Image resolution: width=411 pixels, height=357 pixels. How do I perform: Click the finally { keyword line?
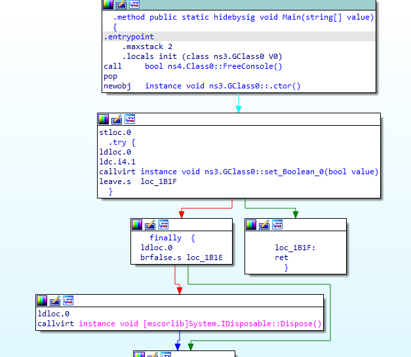172,238
